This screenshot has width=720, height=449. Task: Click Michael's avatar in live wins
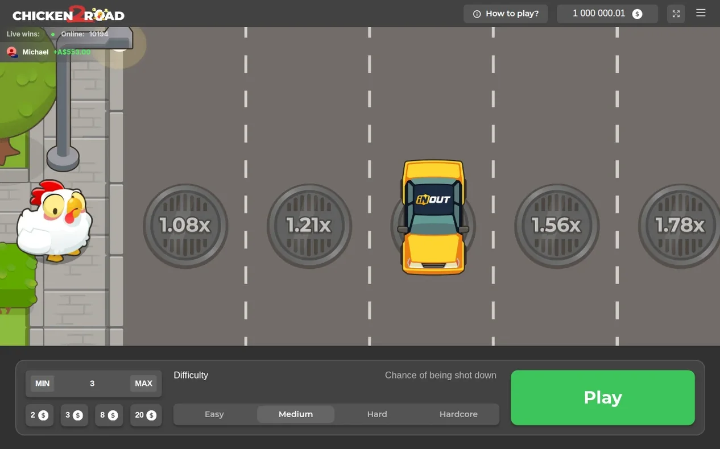(x=11, y=52)
